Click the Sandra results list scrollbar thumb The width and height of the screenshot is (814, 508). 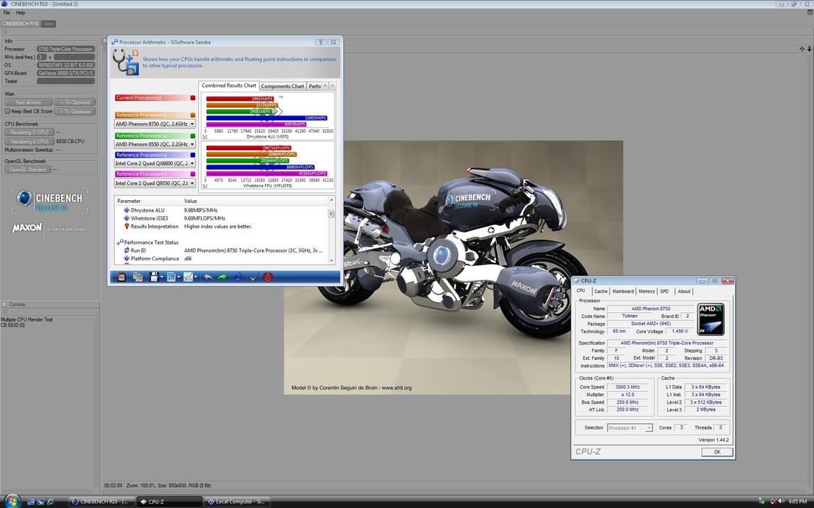coord(331,213)
